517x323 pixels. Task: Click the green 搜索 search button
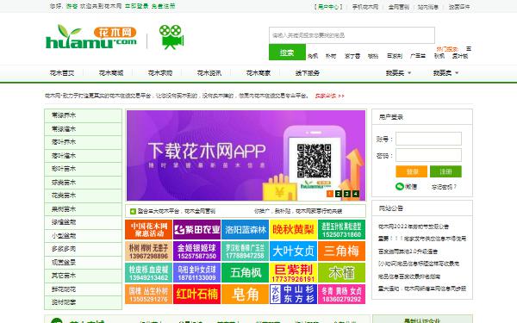point(287,53)
